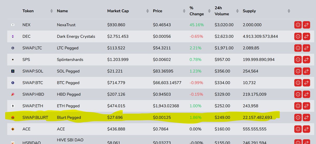Select the Dark Energy Crystals name

[x=76, y=37]
